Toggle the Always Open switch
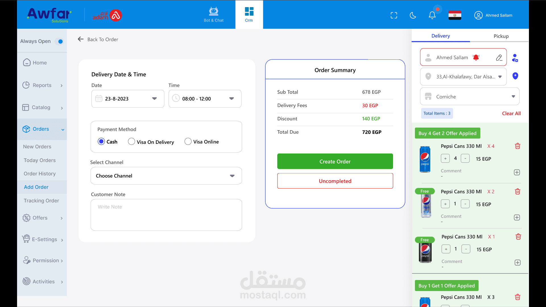 click(59, 42)
